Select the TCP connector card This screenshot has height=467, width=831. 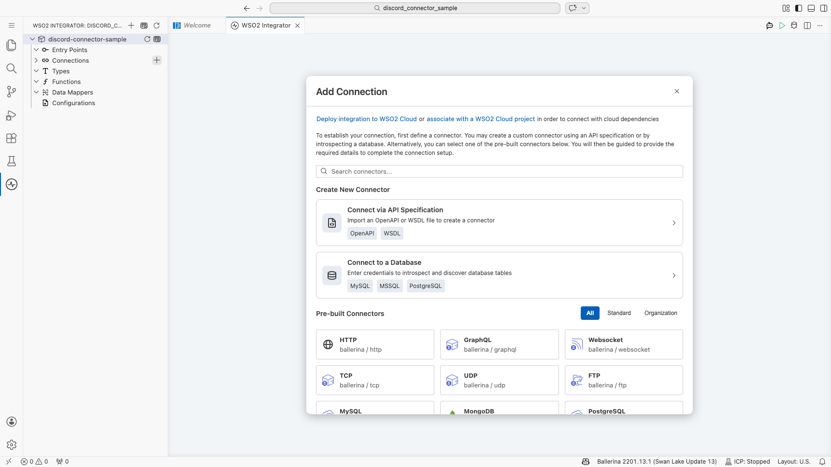[375, 380]
